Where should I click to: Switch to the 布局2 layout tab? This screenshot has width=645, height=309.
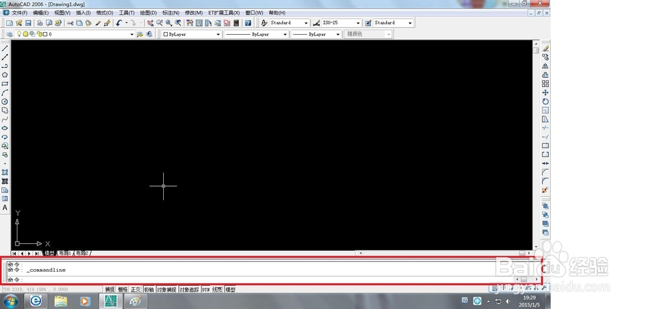pos(83,253)
